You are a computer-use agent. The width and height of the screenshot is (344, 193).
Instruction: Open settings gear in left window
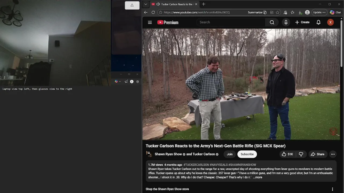click(138, 81)
